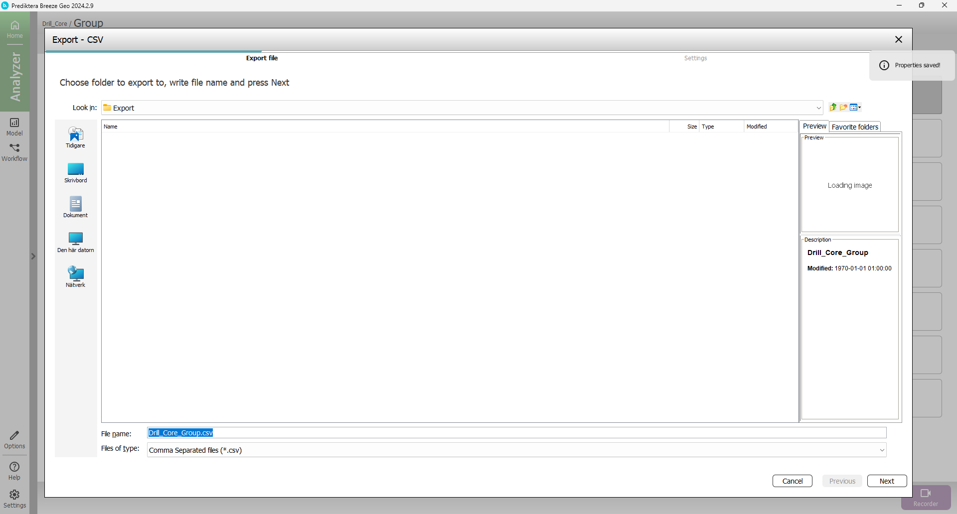Open the file view mode menu
Screen dimensions: 957x514
click(855, 107)
